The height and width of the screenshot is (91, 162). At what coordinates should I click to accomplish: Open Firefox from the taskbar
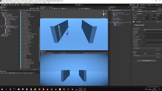click(39, 89)
